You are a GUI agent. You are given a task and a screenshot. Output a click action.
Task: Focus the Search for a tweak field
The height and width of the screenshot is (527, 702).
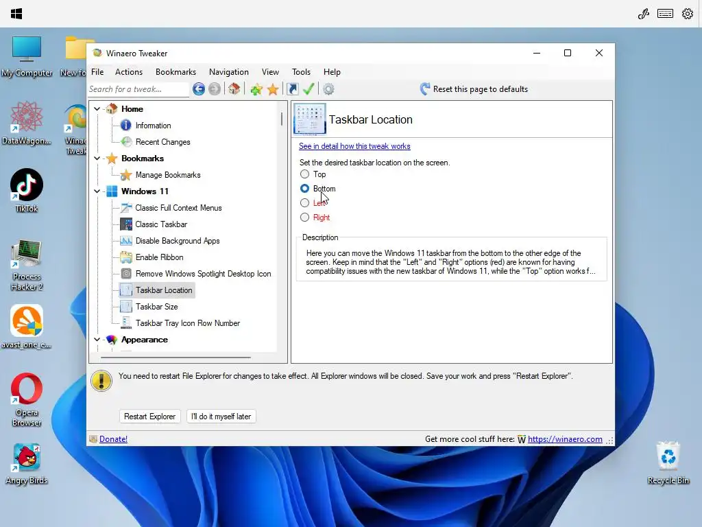pos(138,89)
